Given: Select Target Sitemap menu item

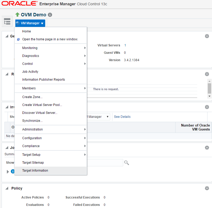Looking at the screenshot, I should pos(50,163).
